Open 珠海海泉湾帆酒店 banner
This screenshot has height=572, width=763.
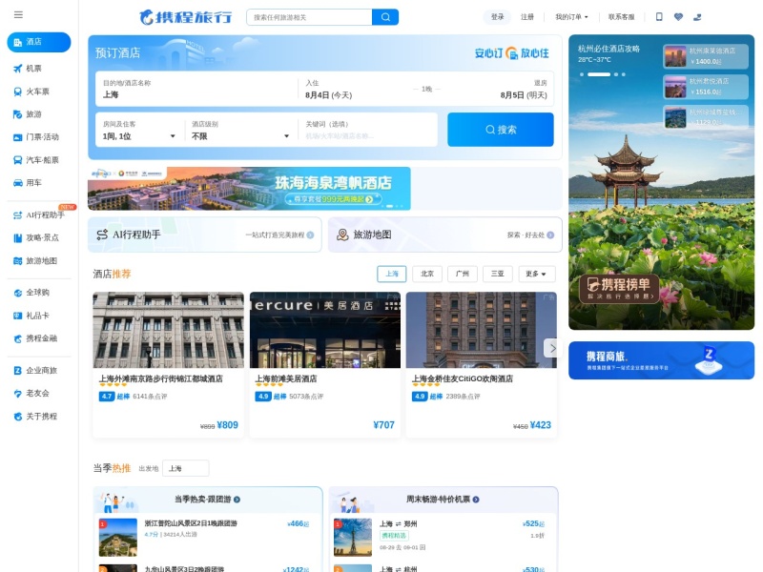(249, 189)
